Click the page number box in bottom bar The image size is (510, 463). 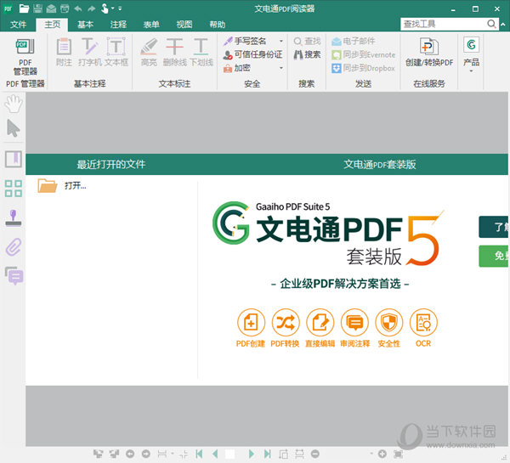230,455
